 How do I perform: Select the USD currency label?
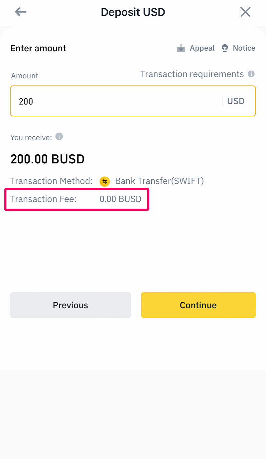pyautogui.click(x=236, y=101)
